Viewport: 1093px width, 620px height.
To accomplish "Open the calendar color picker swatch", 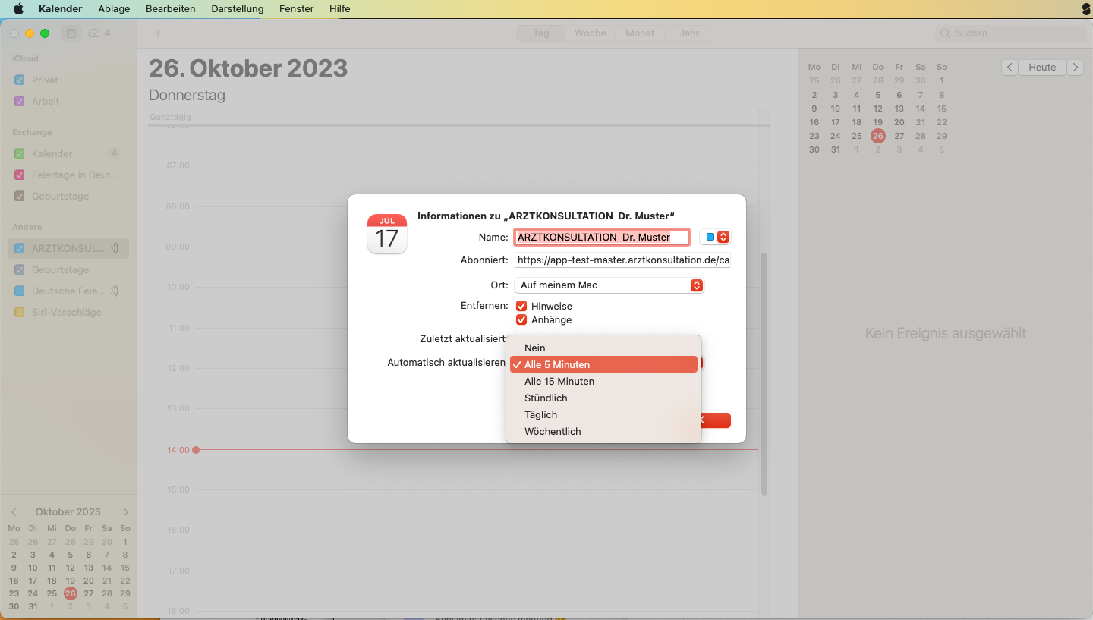I will pyautogui.click(x=714, y=237).
